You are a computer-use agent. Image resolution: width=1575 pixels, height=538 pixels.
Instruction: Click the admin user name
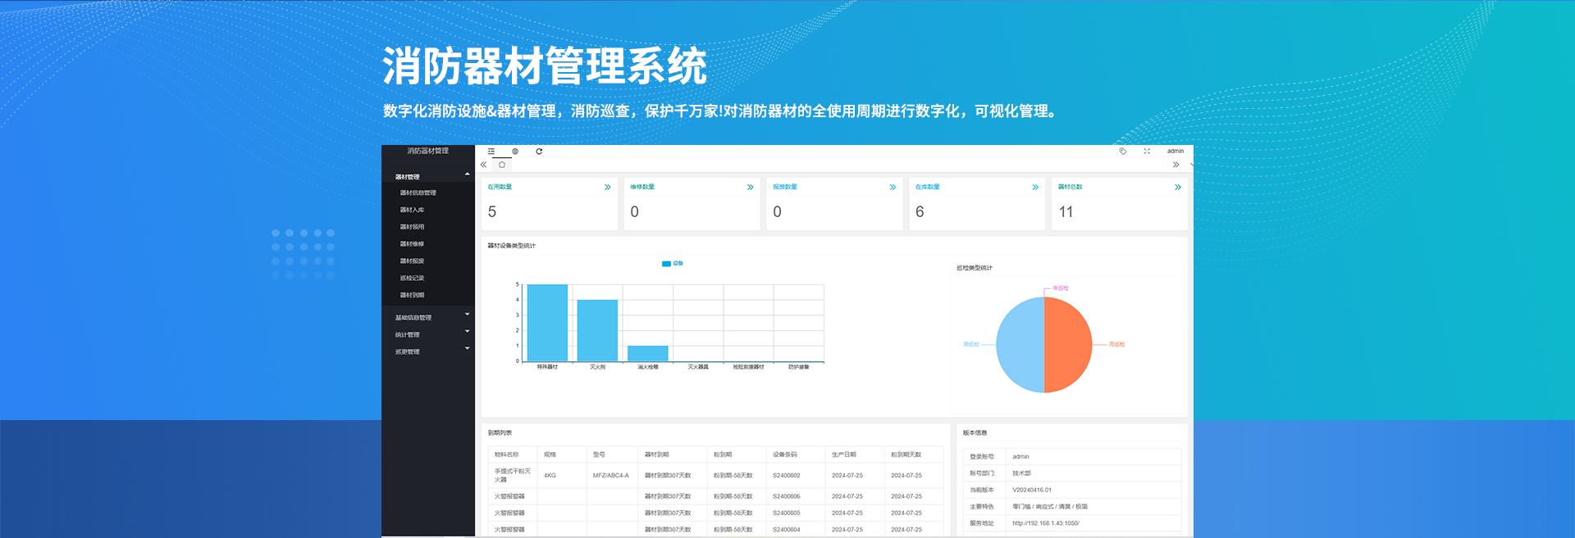[x=1175, y=151]
